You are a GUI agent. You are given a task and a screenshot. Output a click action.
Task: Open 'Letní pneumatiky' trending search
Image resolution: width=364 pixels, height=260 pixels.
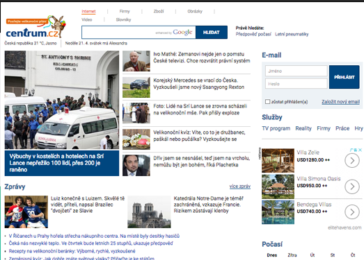292,34
